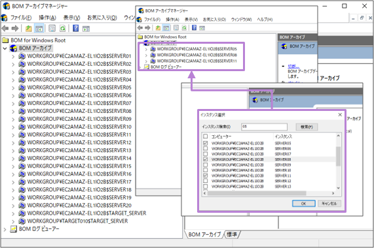Screen dimensions: 374x248
Task: Click the scroll-down arrow of the instance list
Action: (x=338, y=188)
